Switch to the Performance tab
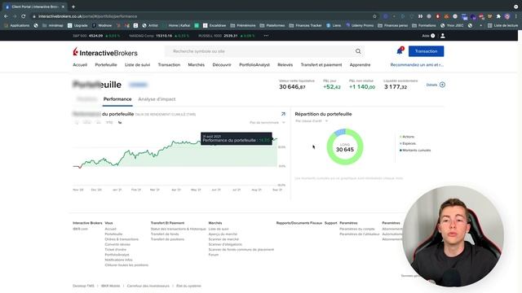 click(117, 99)
